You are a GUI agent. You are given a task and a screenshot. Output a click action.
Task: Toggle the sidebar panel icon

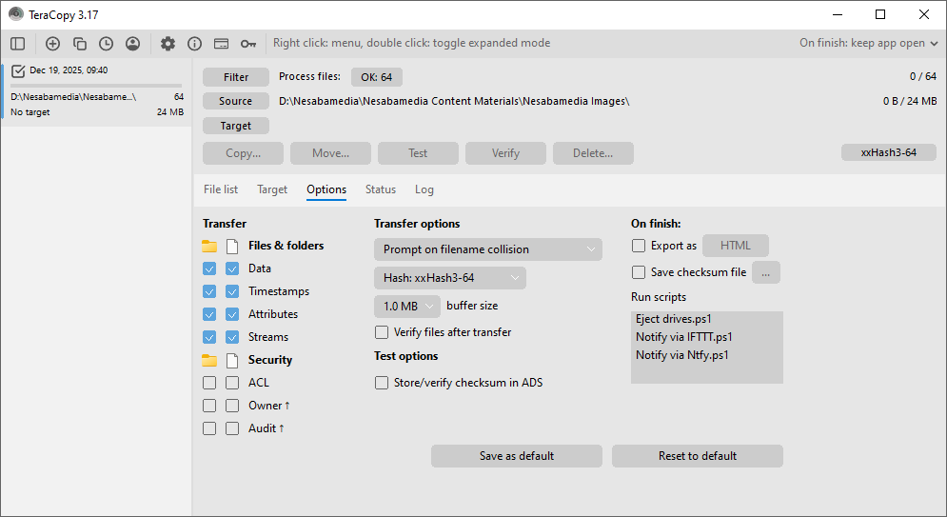click(18, 43)
